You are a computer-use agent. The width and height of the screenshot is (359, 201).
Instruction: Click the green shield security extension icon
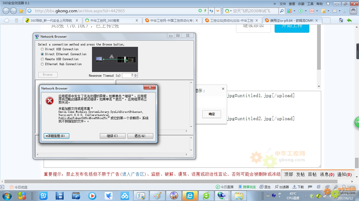[x=301, y=11]
